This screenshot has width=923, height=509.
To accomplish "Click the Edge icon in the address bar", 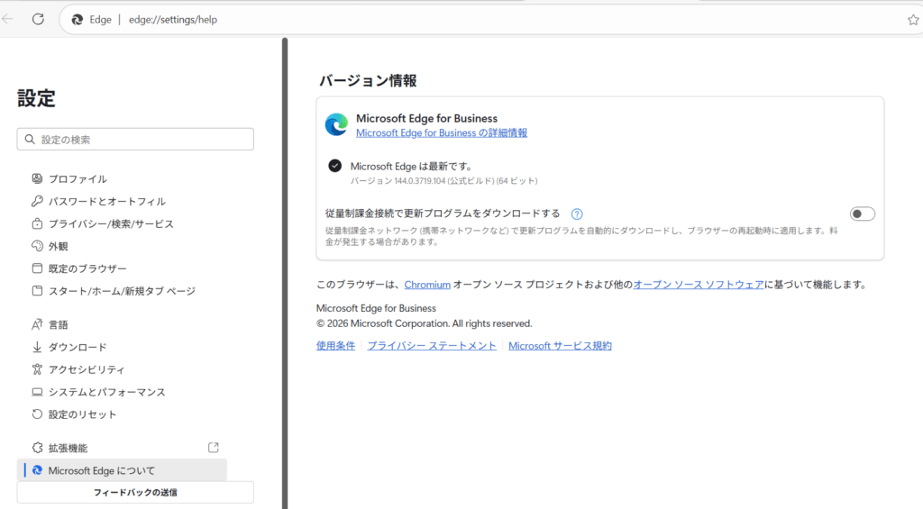I will click(78, 19).
